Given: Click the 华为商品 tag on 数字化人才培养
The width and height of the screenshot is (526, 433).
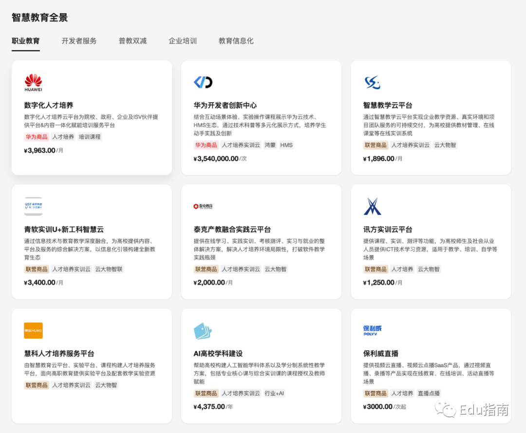Looking at the screenshot, I should pos(37,137).
